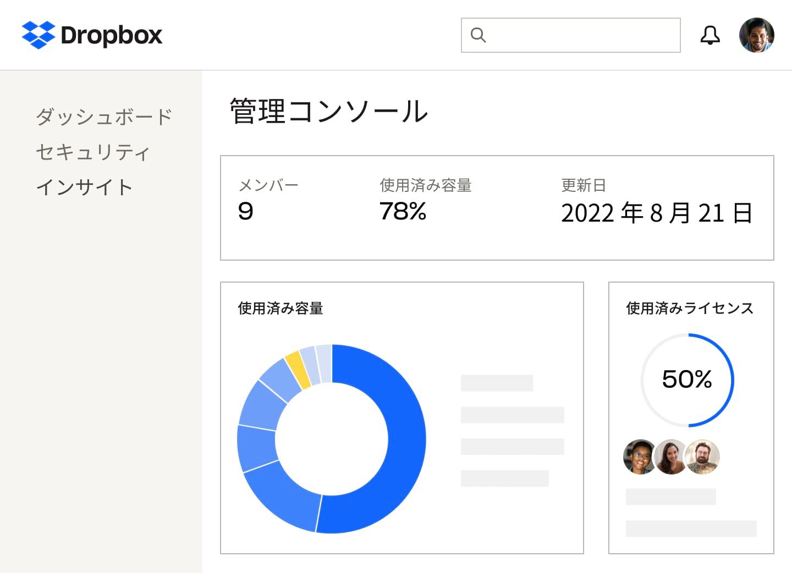Viewport: 792px width, 573px height.
Task: Click the bearded member's avatar thumbnail
Action: (x=702, y=458)
